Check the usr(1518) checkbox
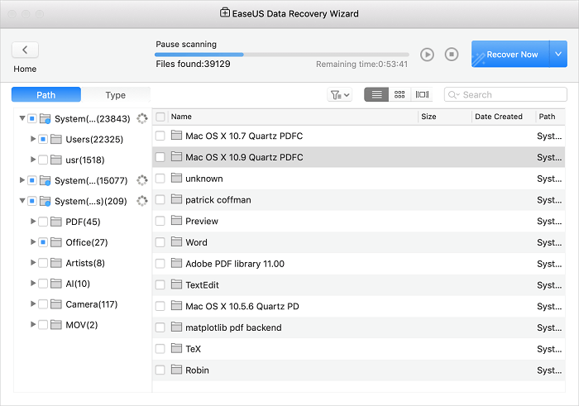Viewport: 579px width, 406px height. click(x=43, y=160)
